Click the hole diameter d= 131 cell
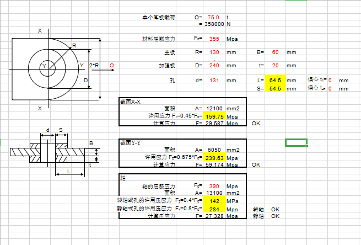361x245 pixels. [x=214, y=81]
